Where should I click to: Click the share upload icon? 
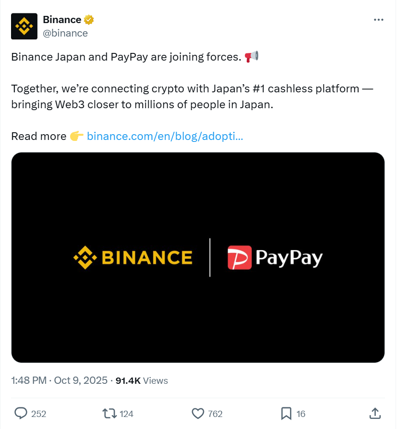click(375, 413)
